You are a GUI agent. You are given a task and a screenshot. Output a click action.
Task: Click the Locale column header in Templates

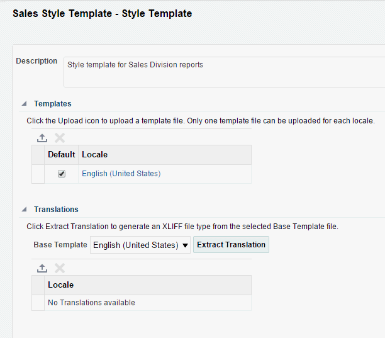pyautogui.click(x=94, y=155)
